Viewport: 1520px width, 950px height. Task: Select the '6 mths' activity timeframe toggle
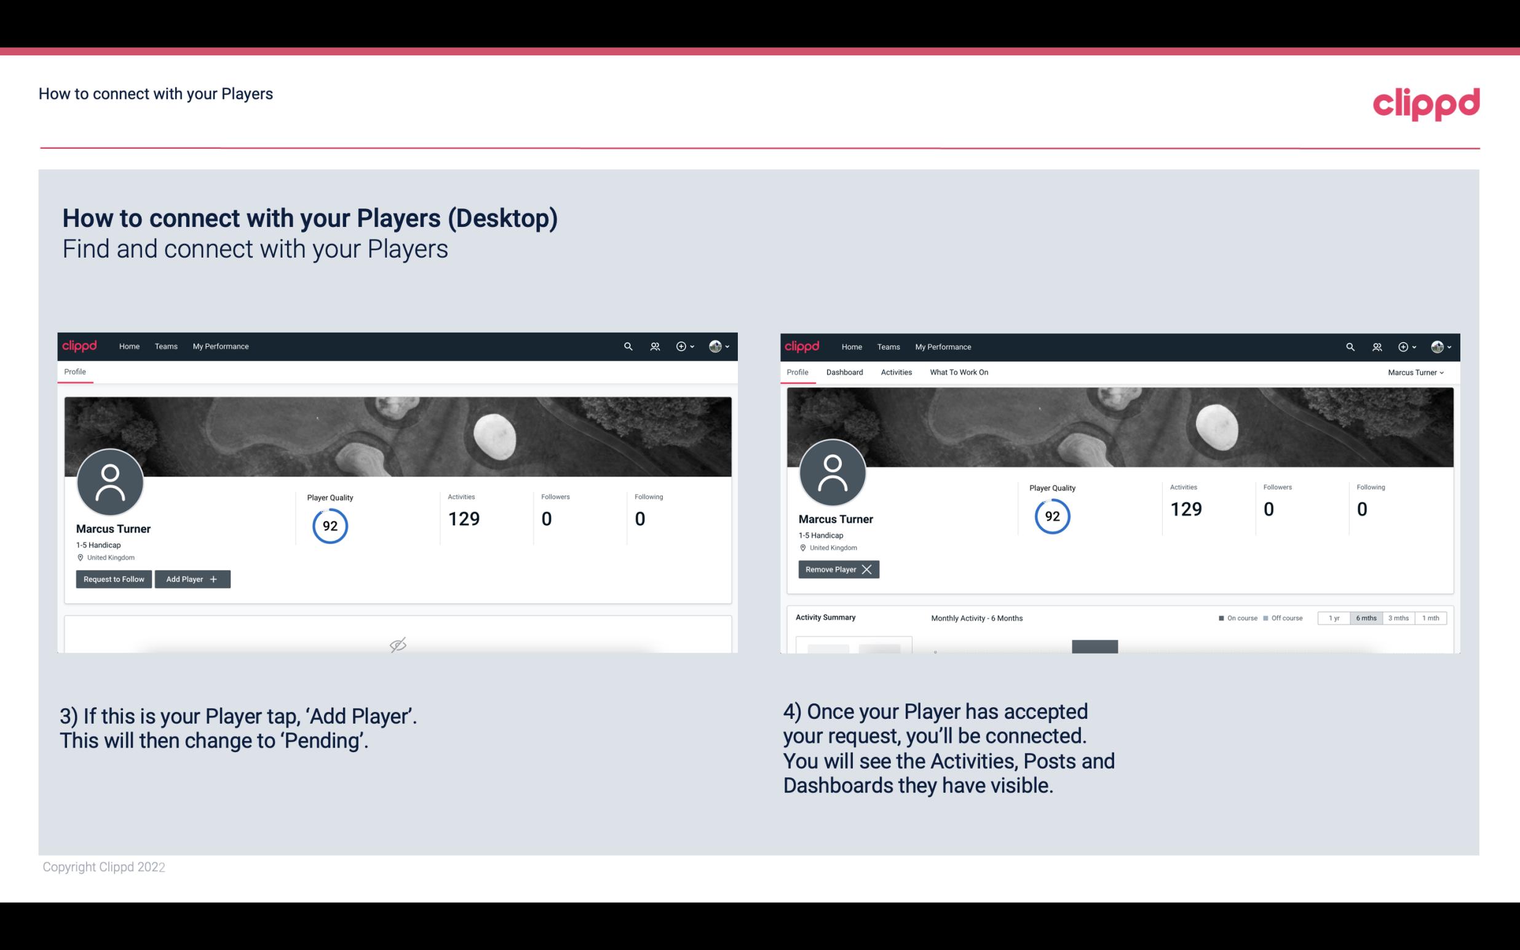click(x=1364, y=617)
